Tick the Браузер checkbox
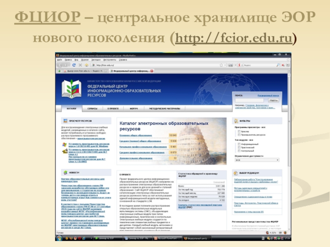This screenshot has width=330, height=247. point(239,131)
